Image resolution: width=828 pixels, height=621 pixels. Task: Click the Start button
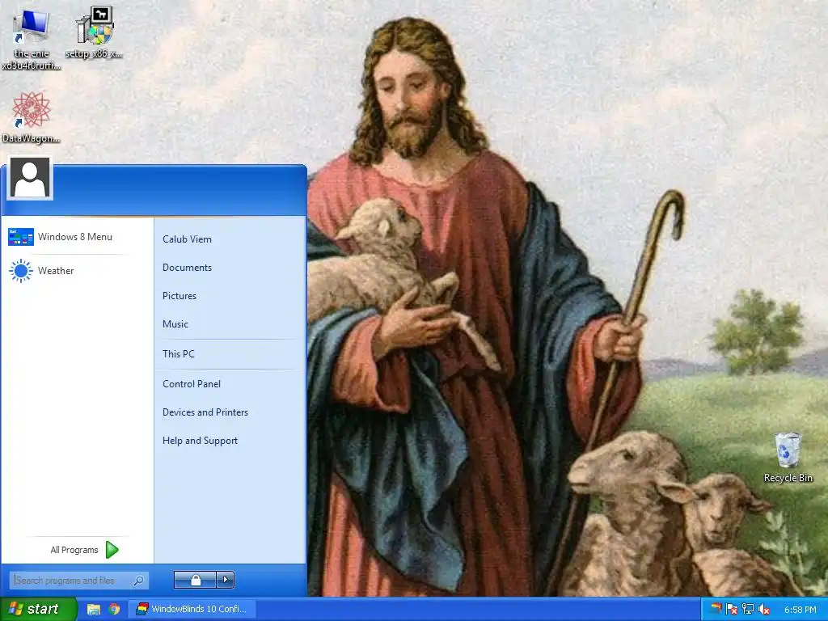click(38, 609)
